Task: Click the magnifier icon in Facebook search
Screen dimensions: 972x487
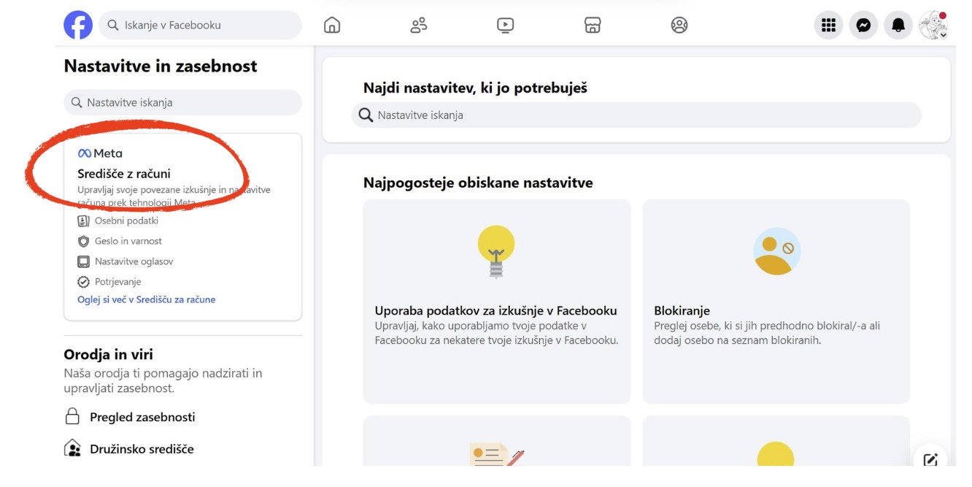Action: (113, 25)
